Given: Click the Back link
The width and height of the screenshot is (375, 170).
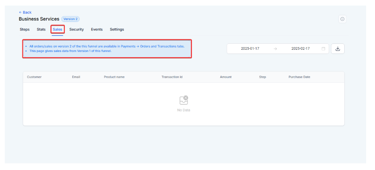Looking at the screenshot, I should point(25,12).
